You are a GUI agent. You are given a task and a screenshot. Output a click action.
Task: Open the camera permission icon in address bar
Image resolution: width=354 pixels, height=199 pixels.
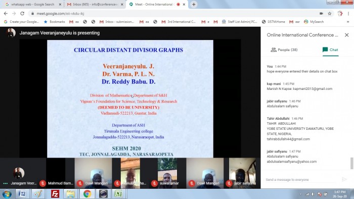(x=321, y=14)
